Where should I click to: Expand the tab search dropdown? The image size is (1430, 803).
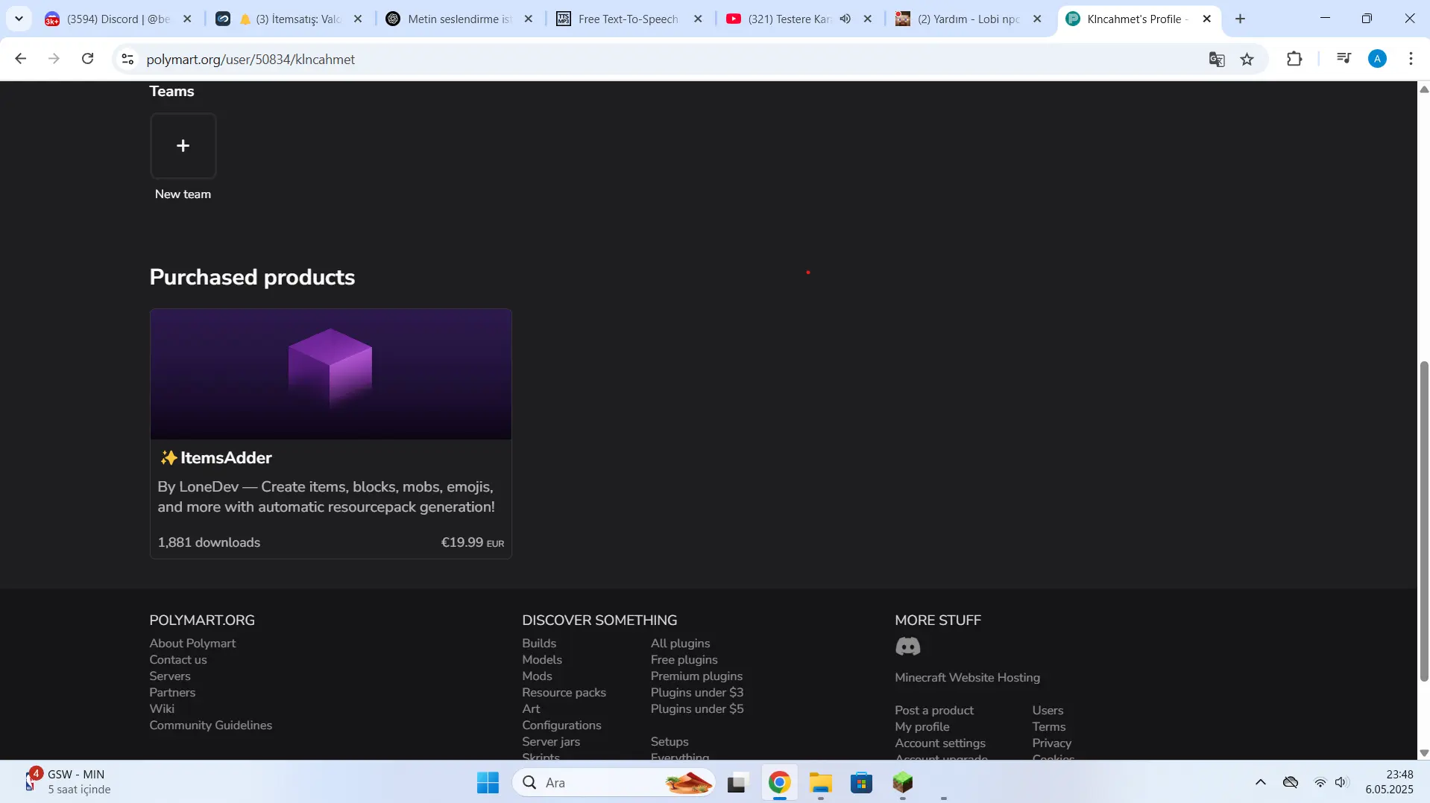[x=19, y=19]
